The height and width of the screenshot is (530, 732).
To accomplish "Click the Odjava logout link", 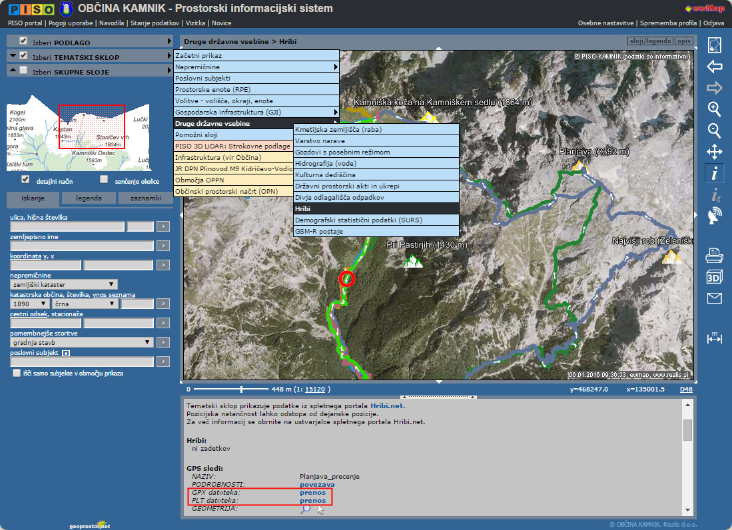I will 713,23.
